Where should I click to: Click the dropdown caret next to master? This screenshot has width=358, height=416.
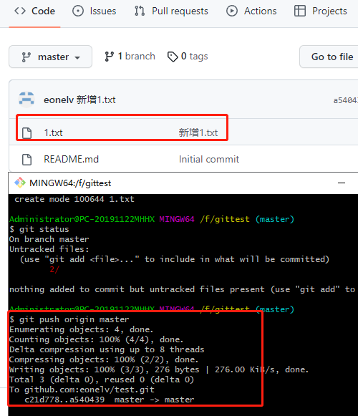pyautogui.click(x=77, y=57)
